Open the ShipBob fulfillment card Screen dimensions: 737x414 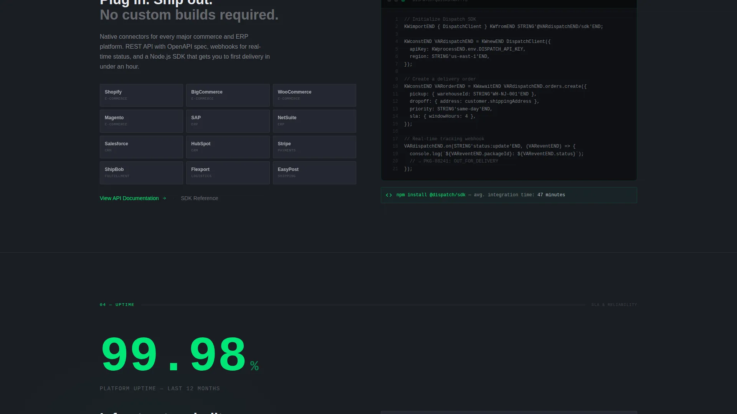[141, 173]
